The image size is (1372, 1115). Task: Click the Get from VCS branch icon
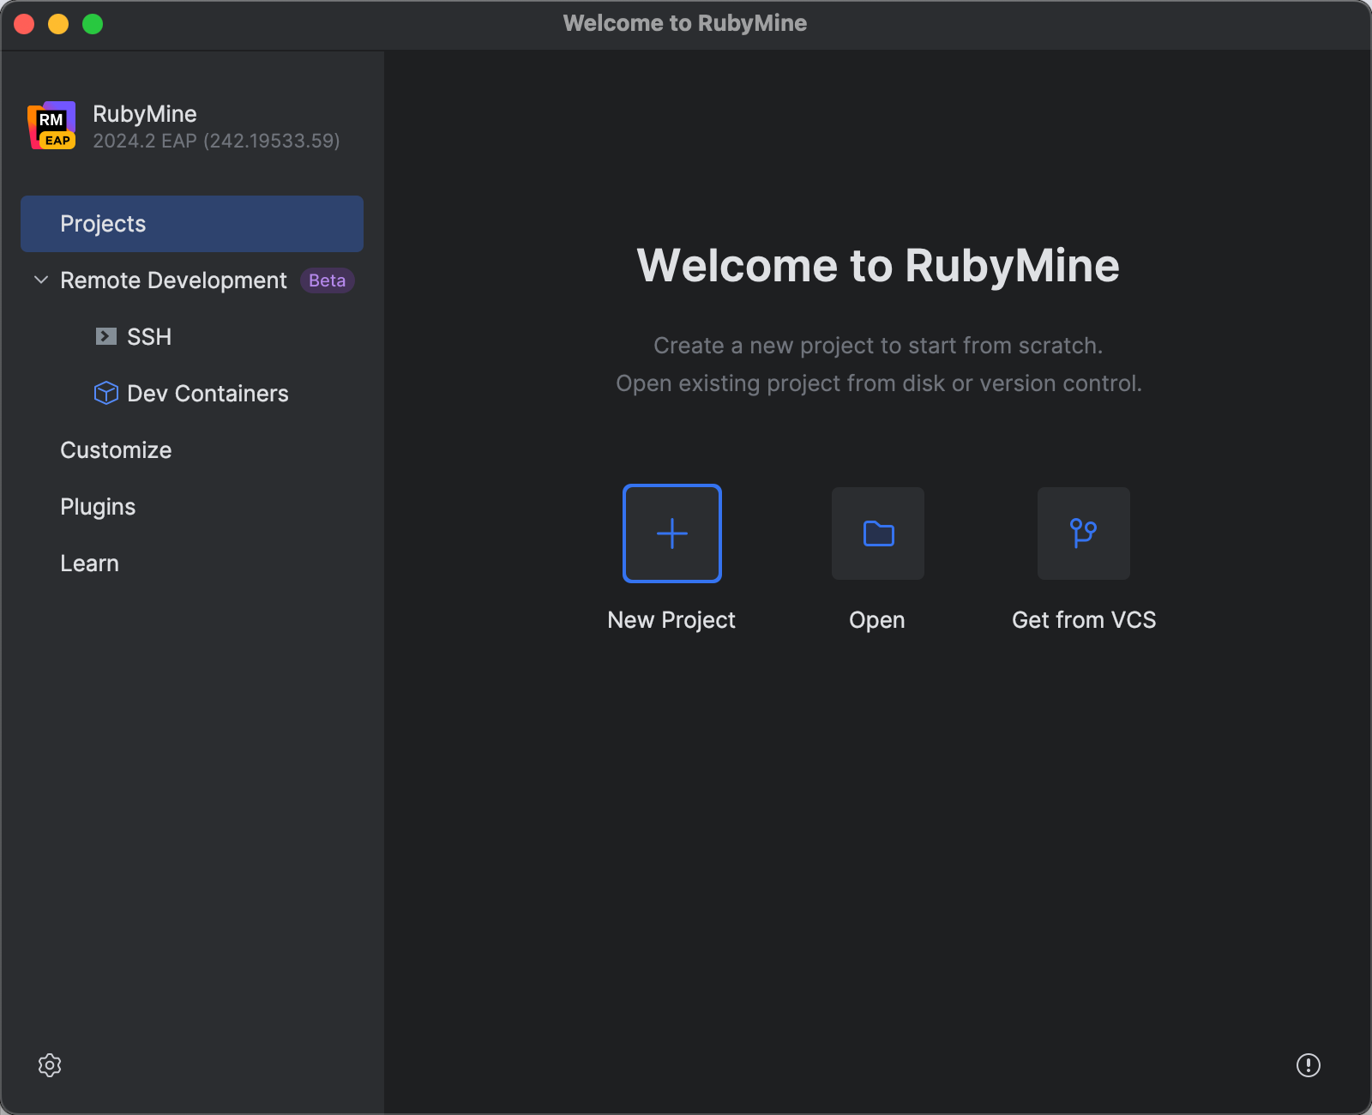click(1083, 533)
